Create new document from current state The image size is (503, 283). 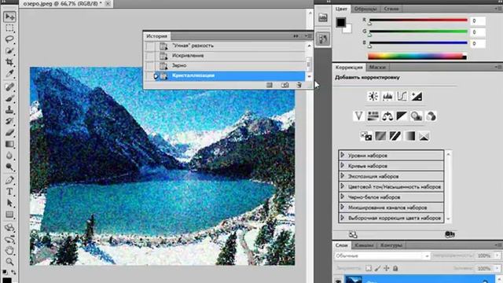(x=270, y=85)
